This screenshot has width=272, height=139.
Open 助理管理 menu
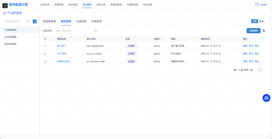point(59,5)
